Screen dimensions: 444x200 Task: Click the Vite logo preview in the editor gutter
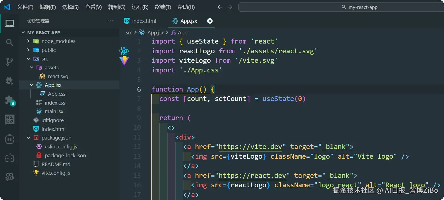pos(124,60)
